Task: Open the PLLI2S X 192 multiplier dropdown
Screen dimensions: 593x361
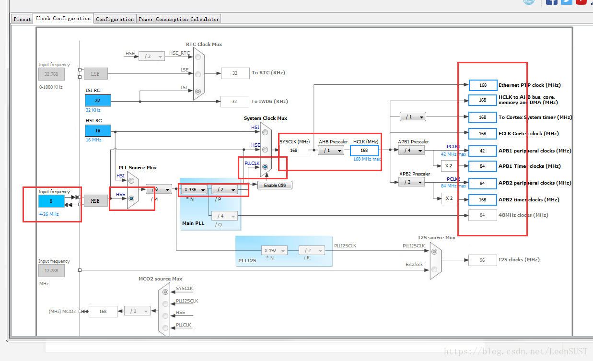Action: click(274, 250)
